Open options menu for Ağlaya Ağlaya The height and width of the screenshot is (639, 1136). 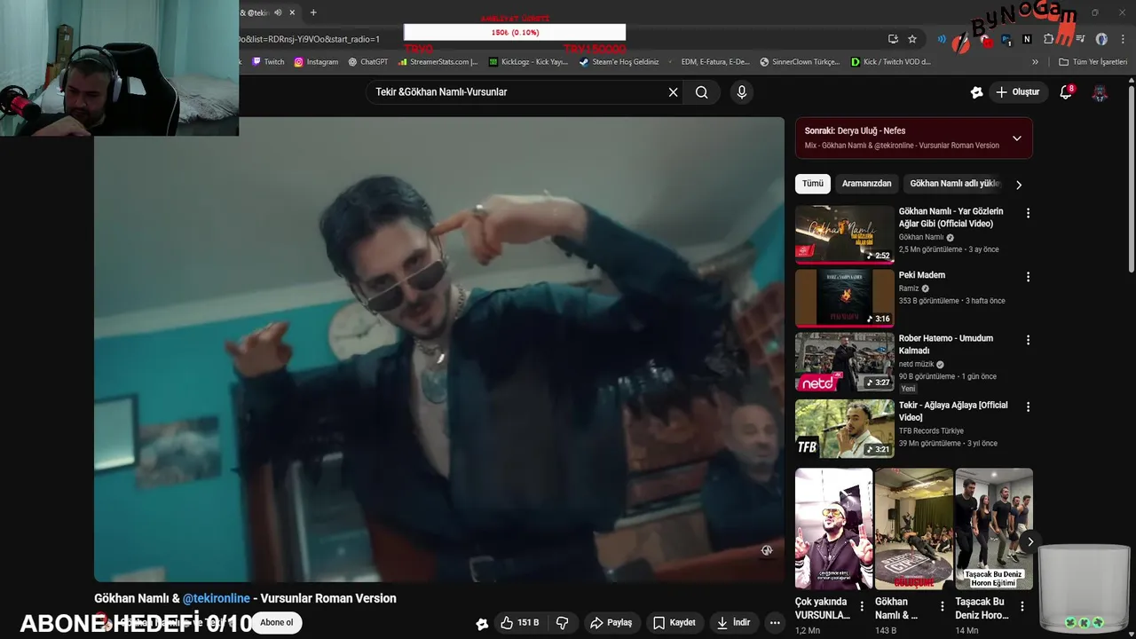coord(1028,406)
